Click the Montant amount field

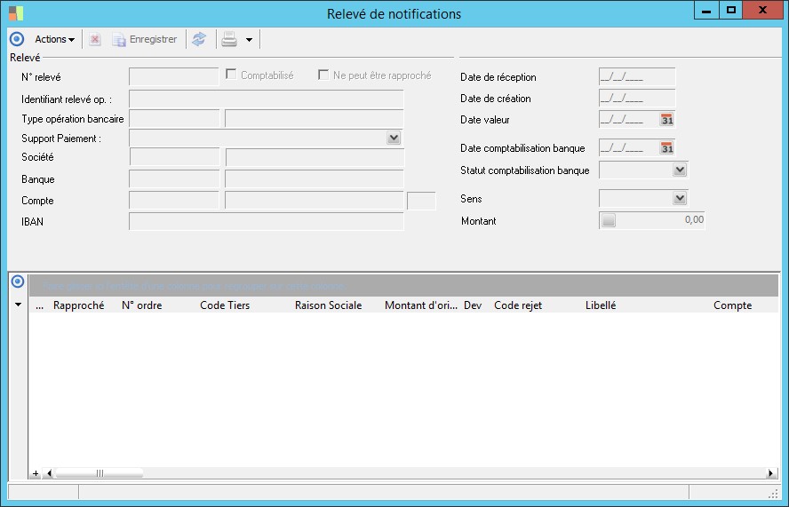pos(661,220)
